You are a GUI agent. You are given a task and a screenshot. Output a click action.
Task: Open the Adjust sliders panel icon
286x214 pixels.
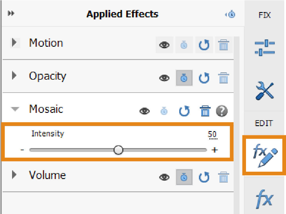coord(265,48)
